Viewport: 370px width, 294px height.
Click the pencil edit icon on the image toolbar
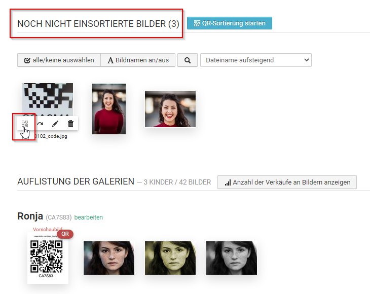[55, 123]
